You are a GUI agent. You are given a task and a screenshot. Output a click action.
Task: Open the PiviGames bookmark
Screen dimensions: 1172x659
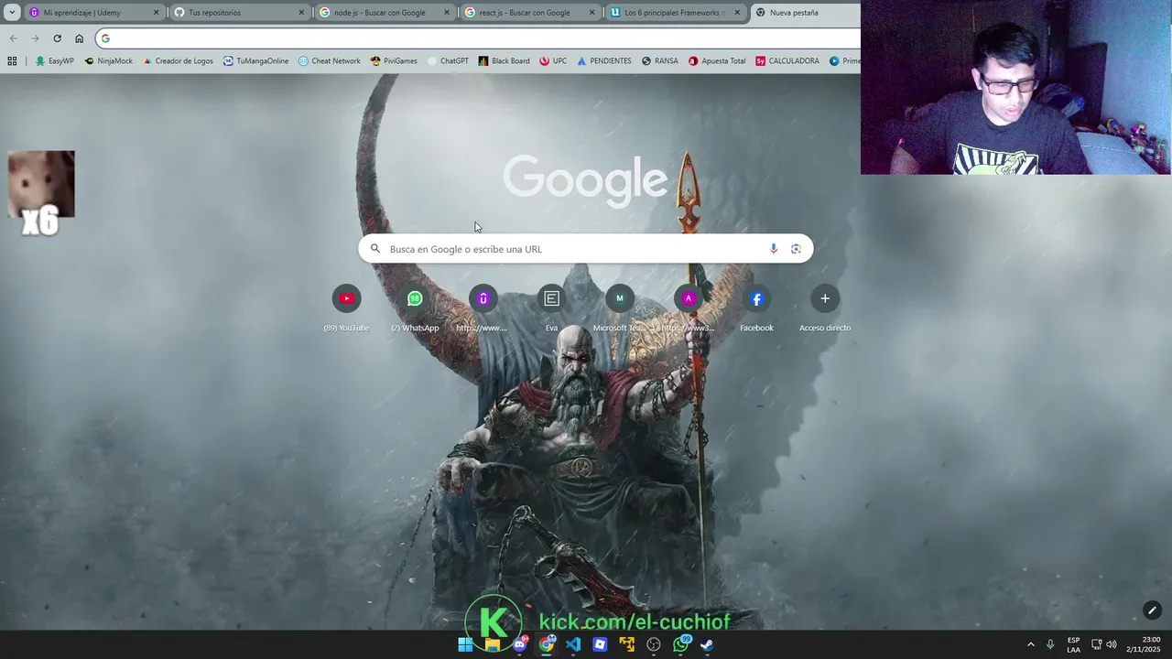[394, 61]
